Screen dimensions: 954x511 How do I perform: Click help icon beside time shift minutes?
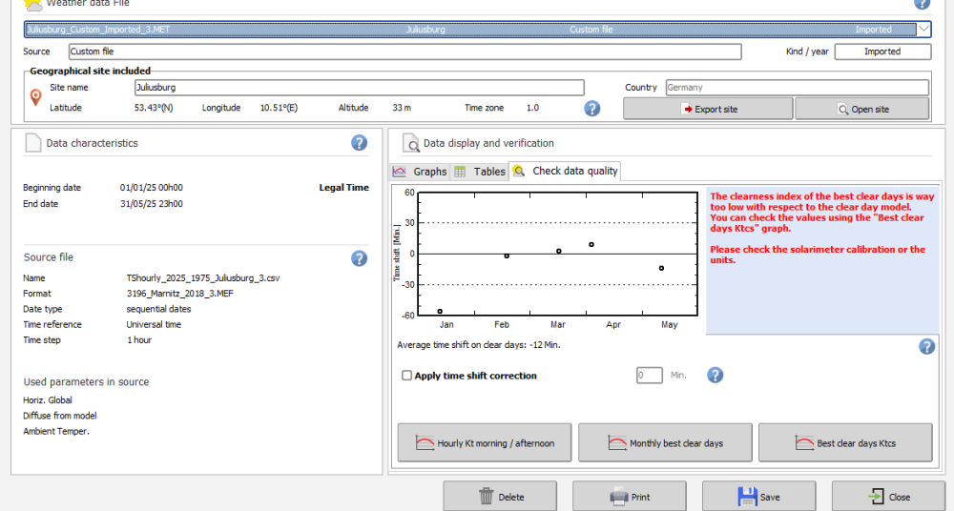tap(715, 375)
